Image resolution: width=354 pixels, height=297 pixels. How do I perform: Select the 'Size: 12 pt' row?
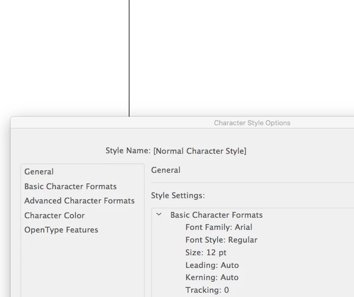[x=206, y=253]
